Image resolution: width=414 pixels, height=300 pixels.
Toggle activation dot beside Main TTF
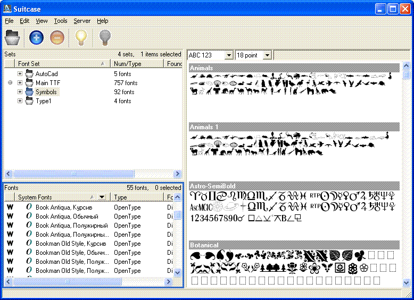pos(10,82)
